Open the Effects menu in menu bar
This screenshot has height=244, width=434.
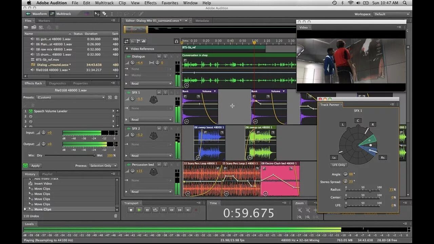click(x=151, y=3)
